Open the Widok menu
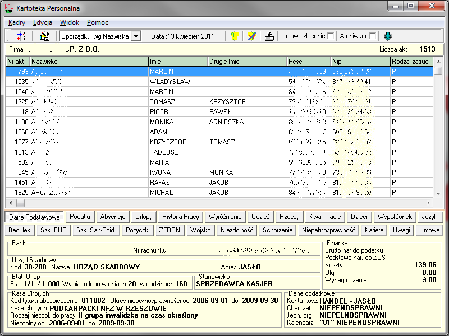The width and height of the screenshot is (449, 336). pos(69,22)
